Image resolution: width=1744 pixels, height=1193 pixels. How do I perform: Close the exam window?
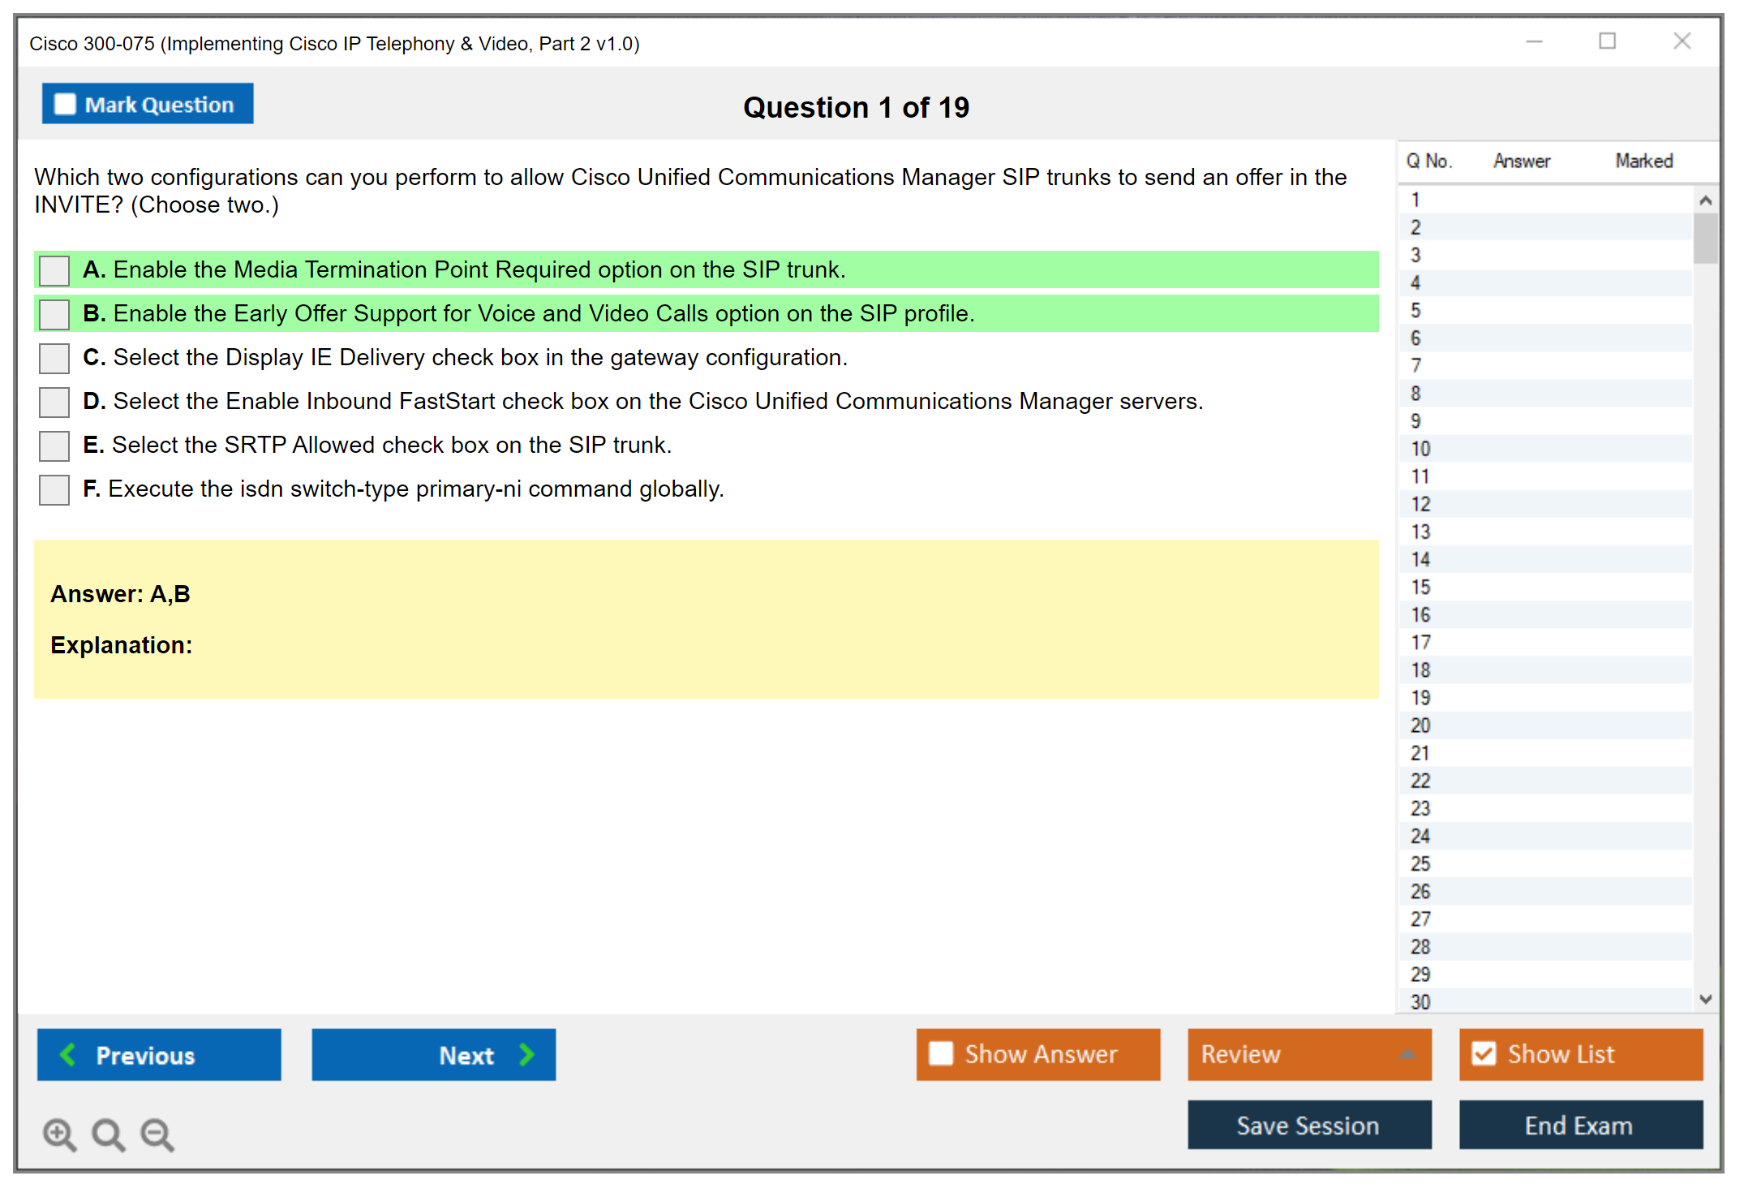(1682, 41)
